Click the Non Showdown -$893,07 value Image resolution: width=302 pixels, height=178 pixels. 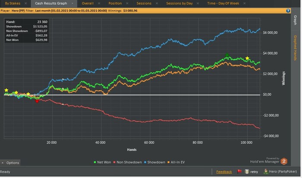coord(41,31)
